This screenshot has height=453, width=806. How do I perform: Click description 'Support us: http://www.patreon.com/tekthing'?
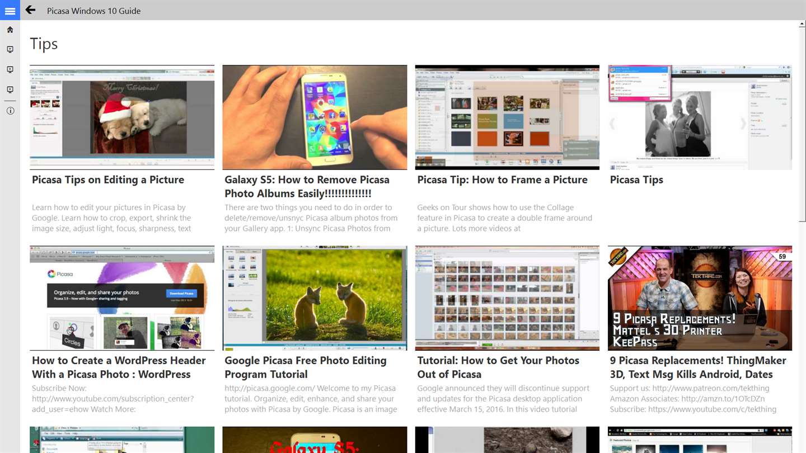point(693,399)
